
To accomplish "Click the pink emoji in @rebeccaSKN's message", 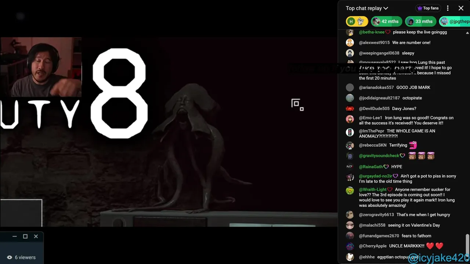I will click(x=413, y=145).
